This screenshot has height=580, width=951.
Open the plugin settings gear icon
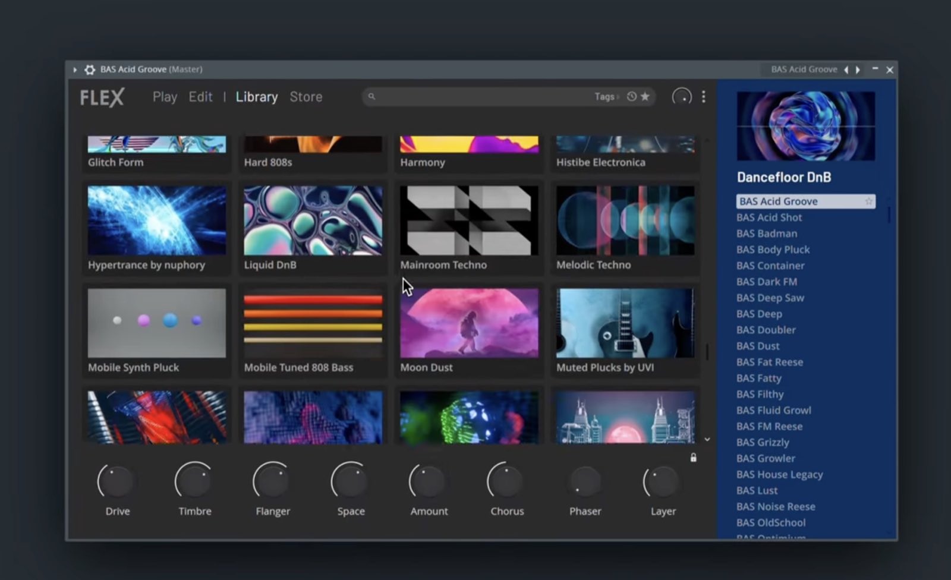(x=90, y=70)
